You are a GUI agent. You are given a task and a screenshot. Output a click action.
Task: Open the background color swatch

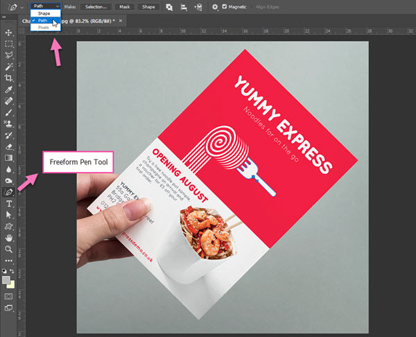11,285
